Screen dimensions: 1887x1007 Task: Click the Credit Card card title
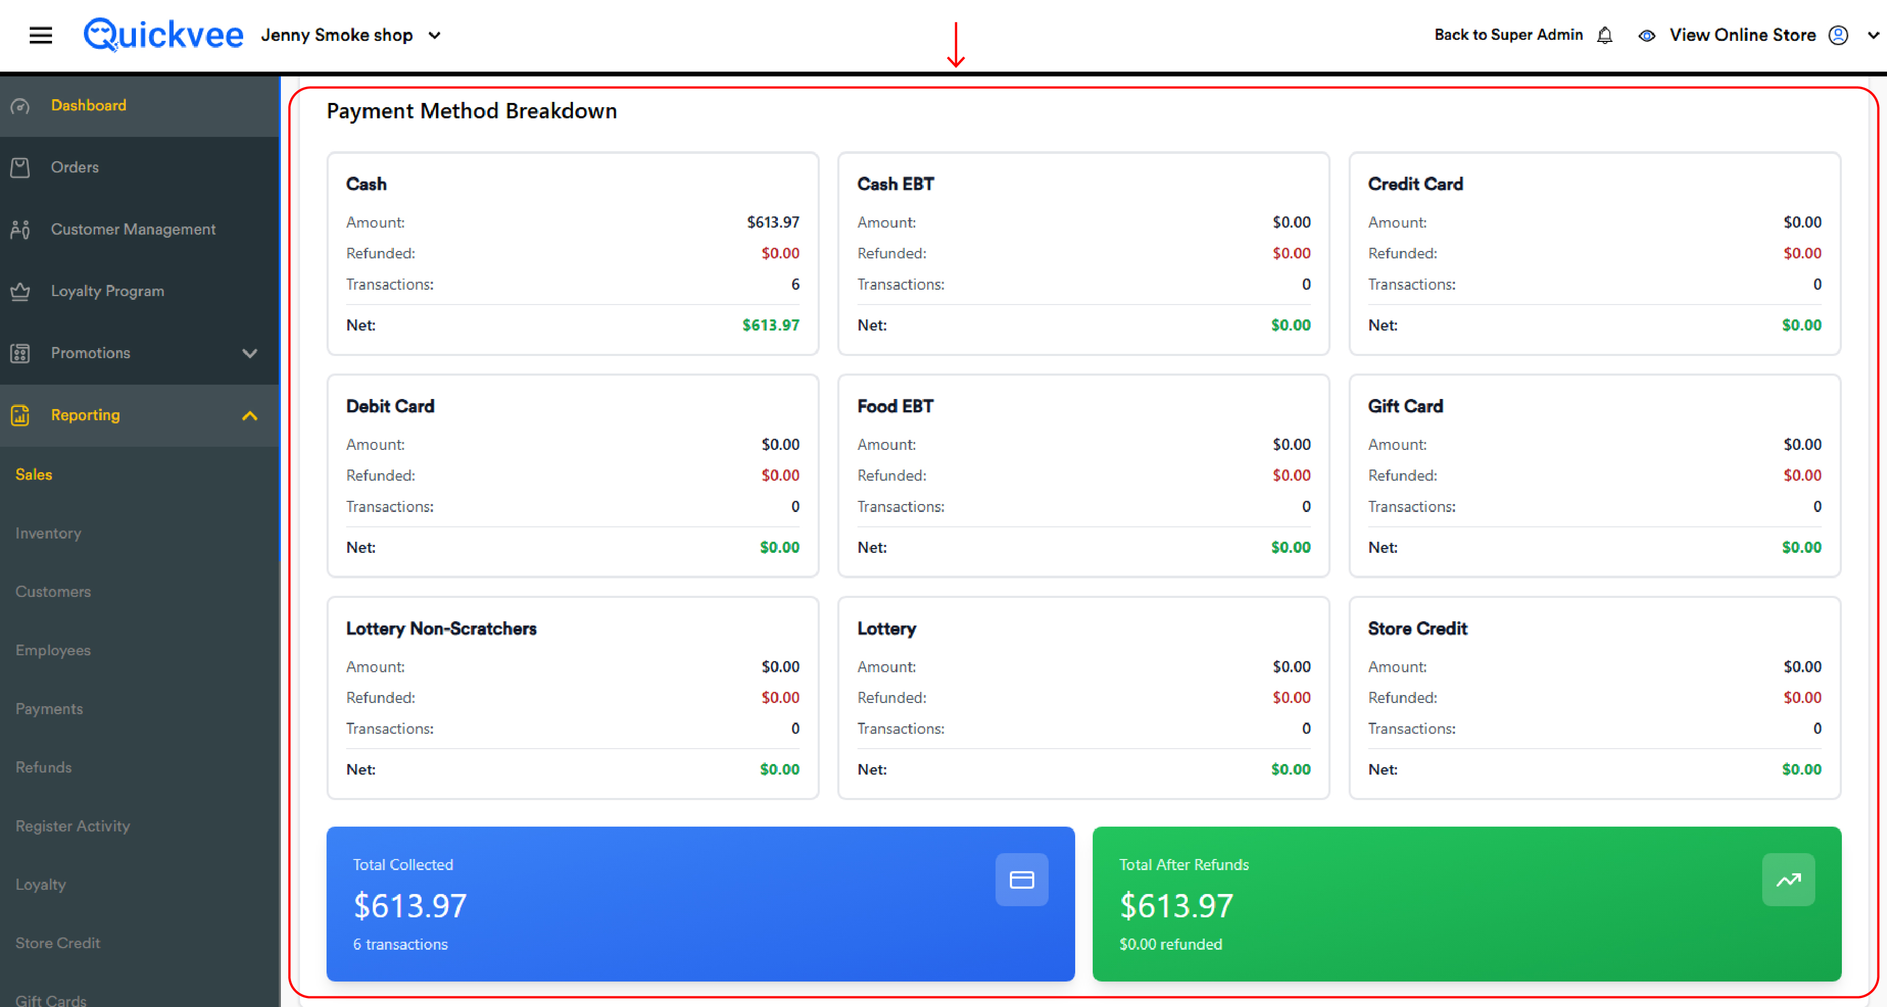click(1416, 184)
